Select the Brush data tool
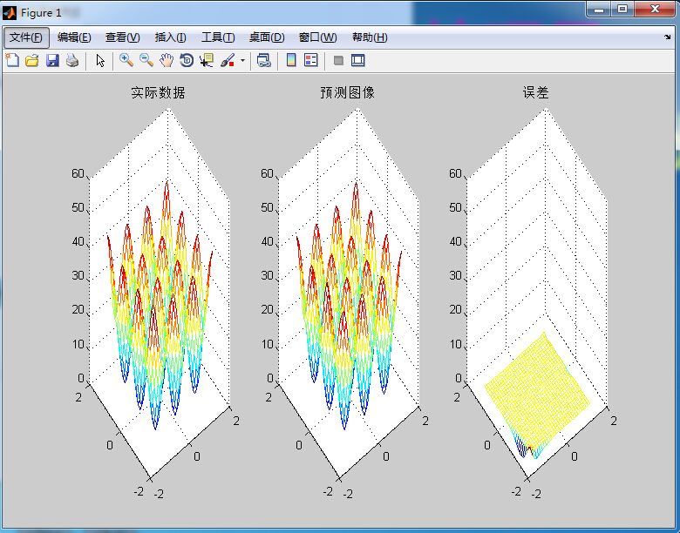 [228, 60]
